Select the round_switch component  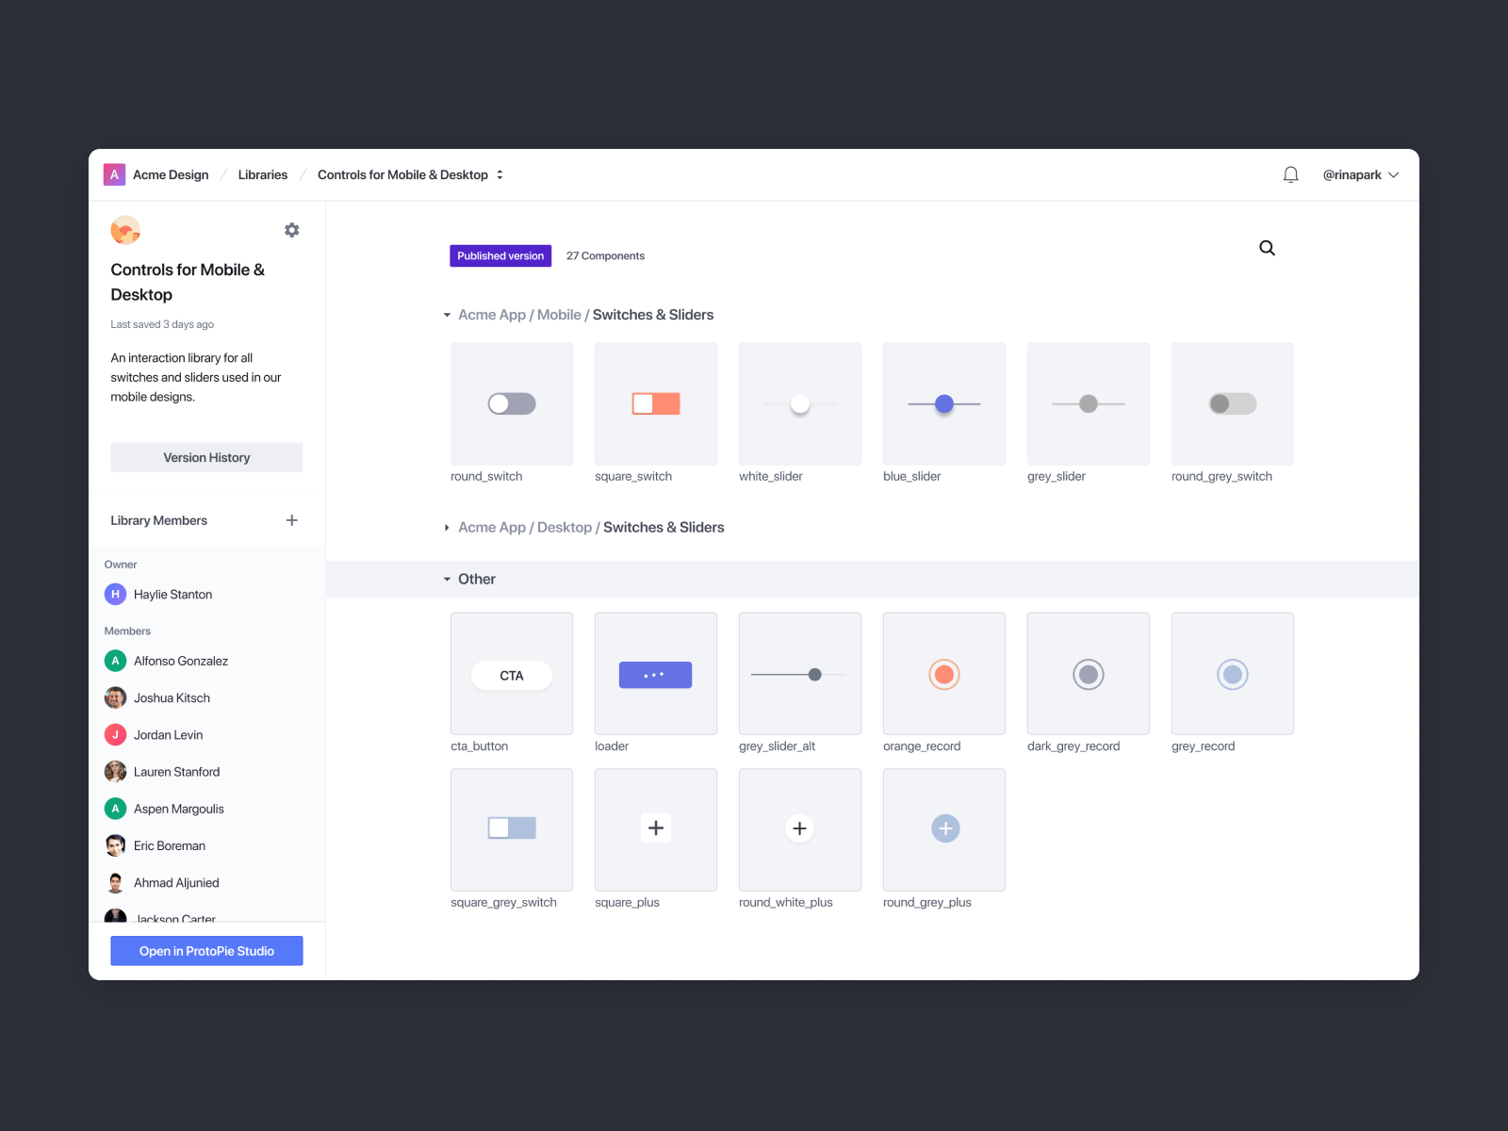512,403
